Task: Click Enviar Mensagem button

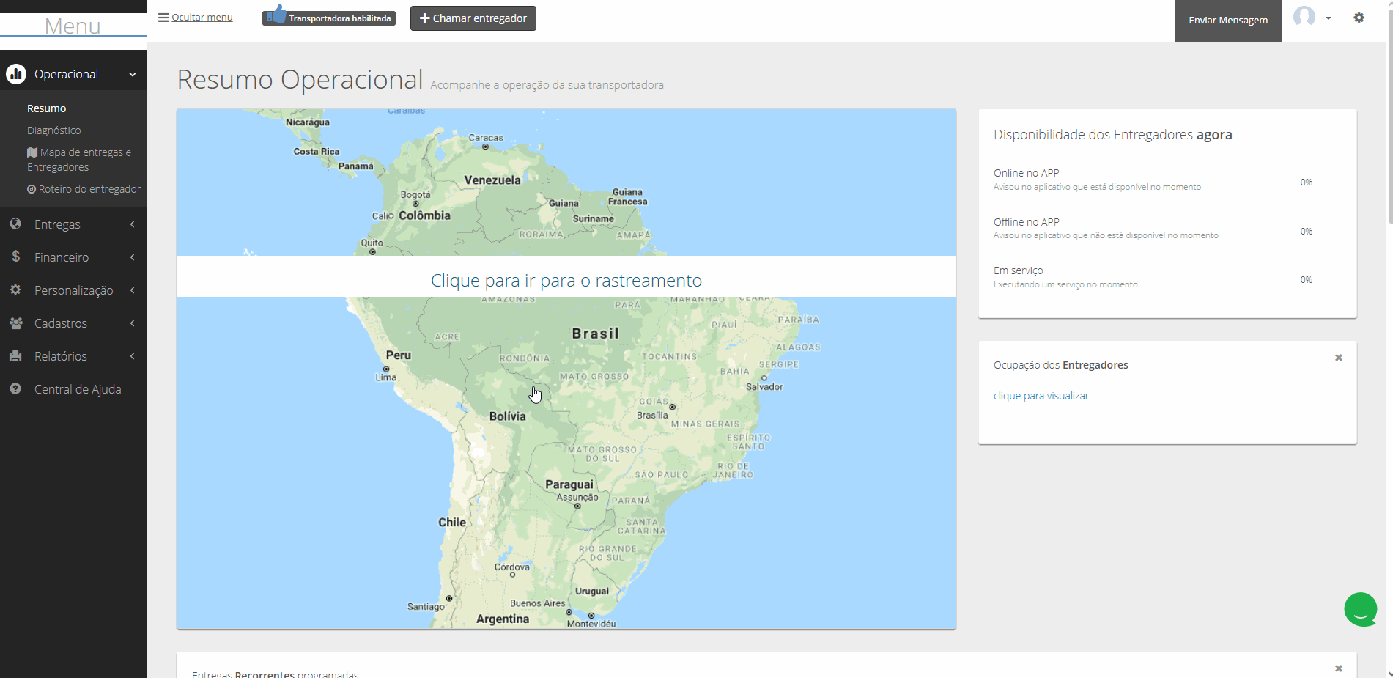Action: 1228,21
